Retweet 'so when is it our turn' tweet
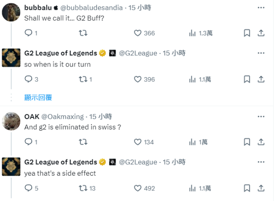Screen dimensions: 274x201 pos(84,79)
